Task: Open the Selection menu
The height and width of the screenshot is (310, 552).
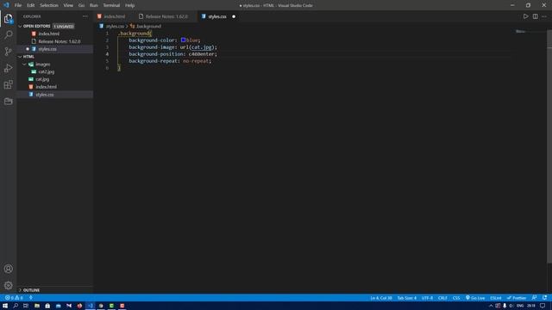Action: point(49,5)
